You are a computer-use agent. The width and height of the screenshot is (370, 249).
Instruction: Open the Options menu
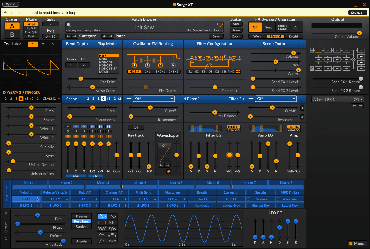point(11,4)
